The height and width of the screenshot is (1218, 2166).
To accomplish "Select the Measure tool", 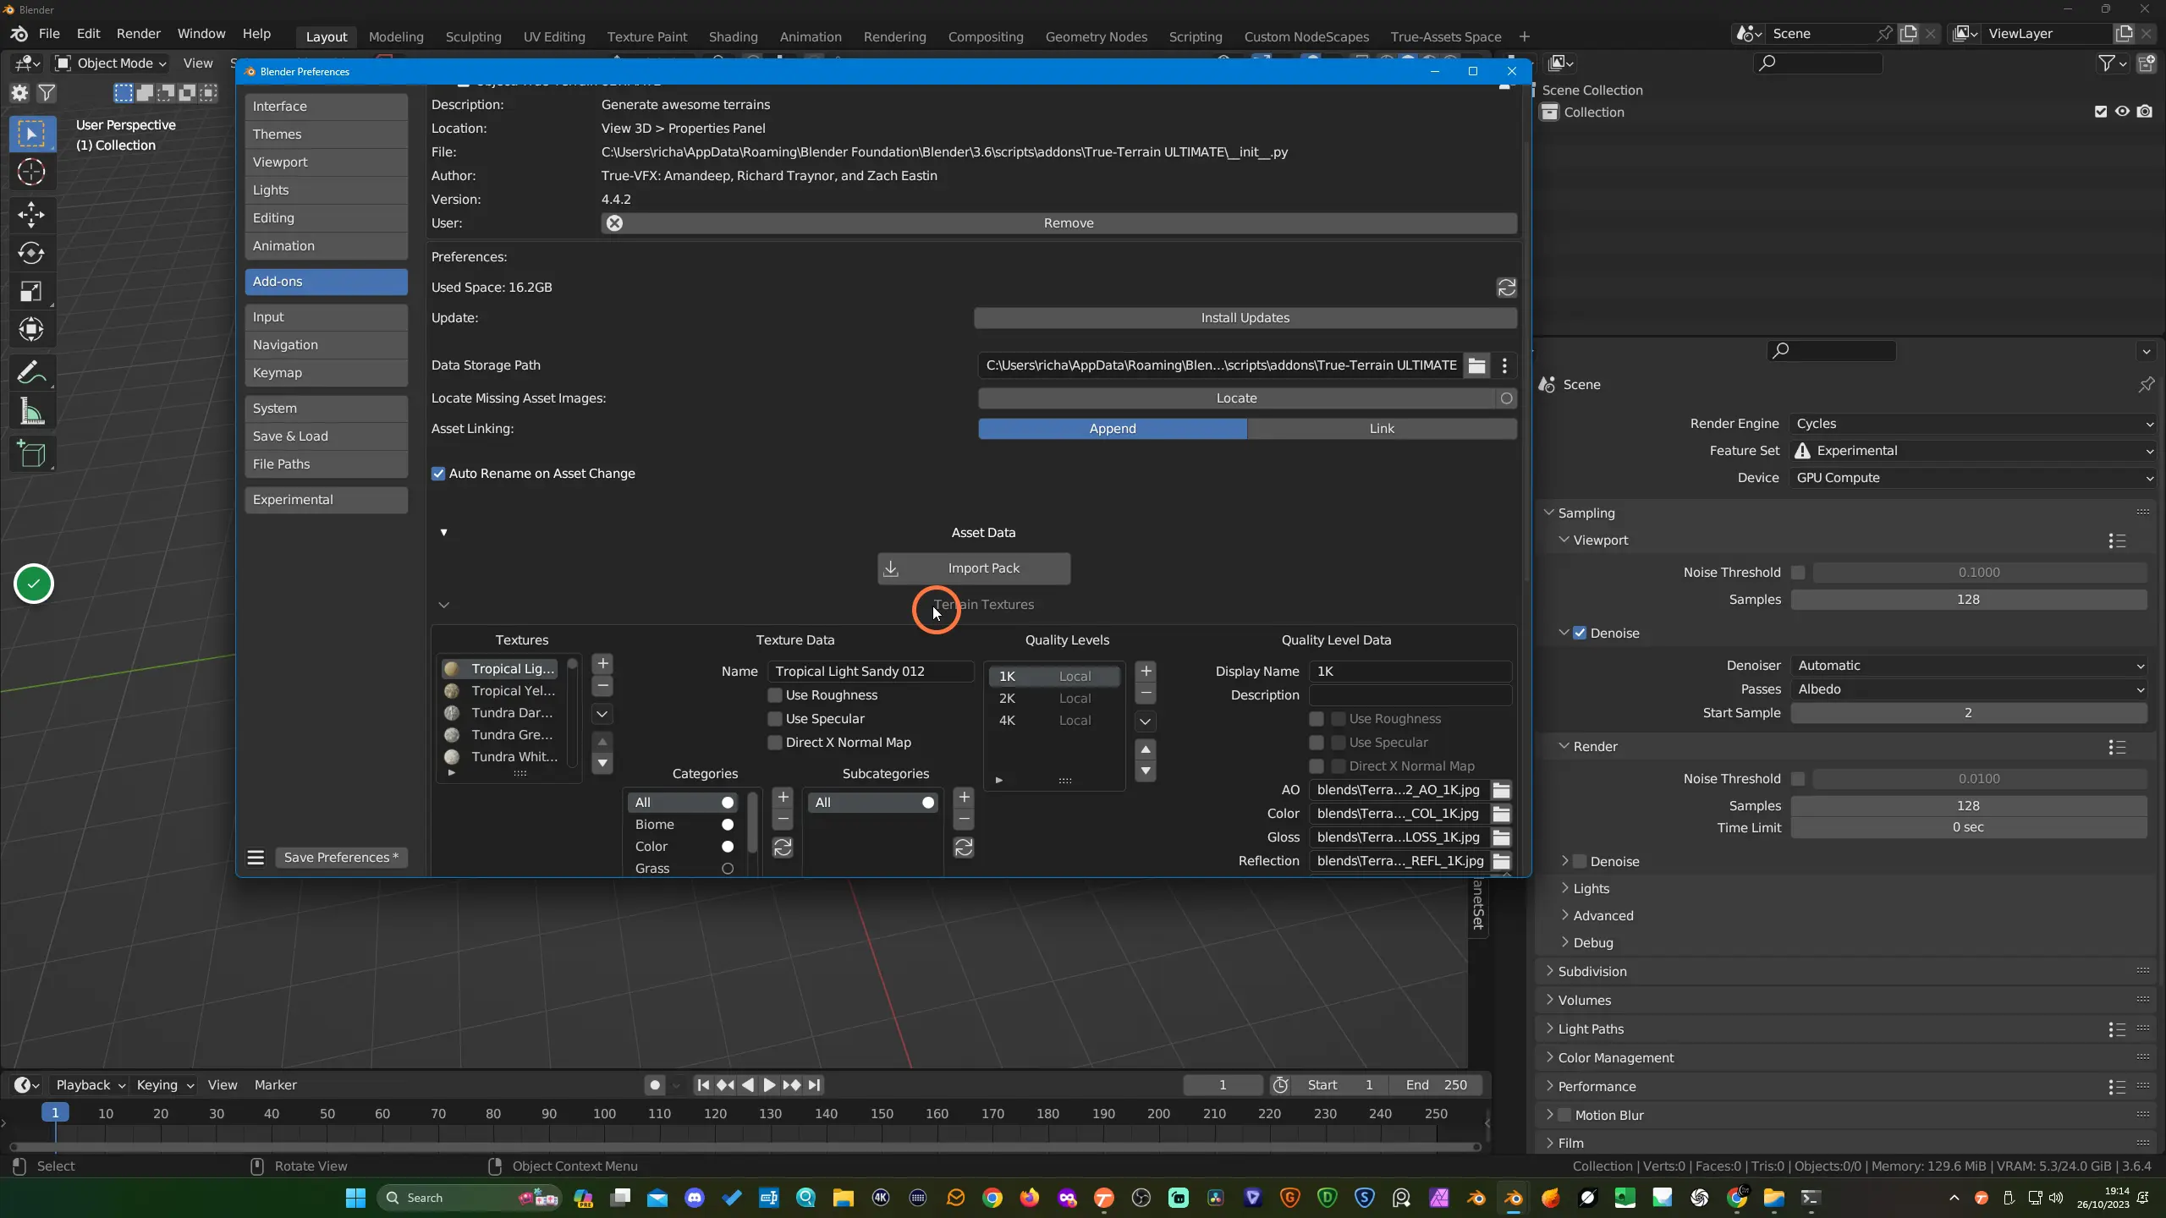I will (x=31, y=412).
